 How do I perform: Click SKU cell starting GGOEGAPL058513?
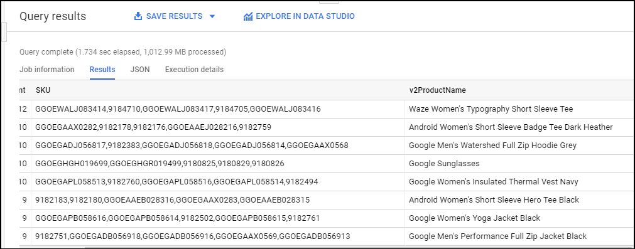pos(218,182)
